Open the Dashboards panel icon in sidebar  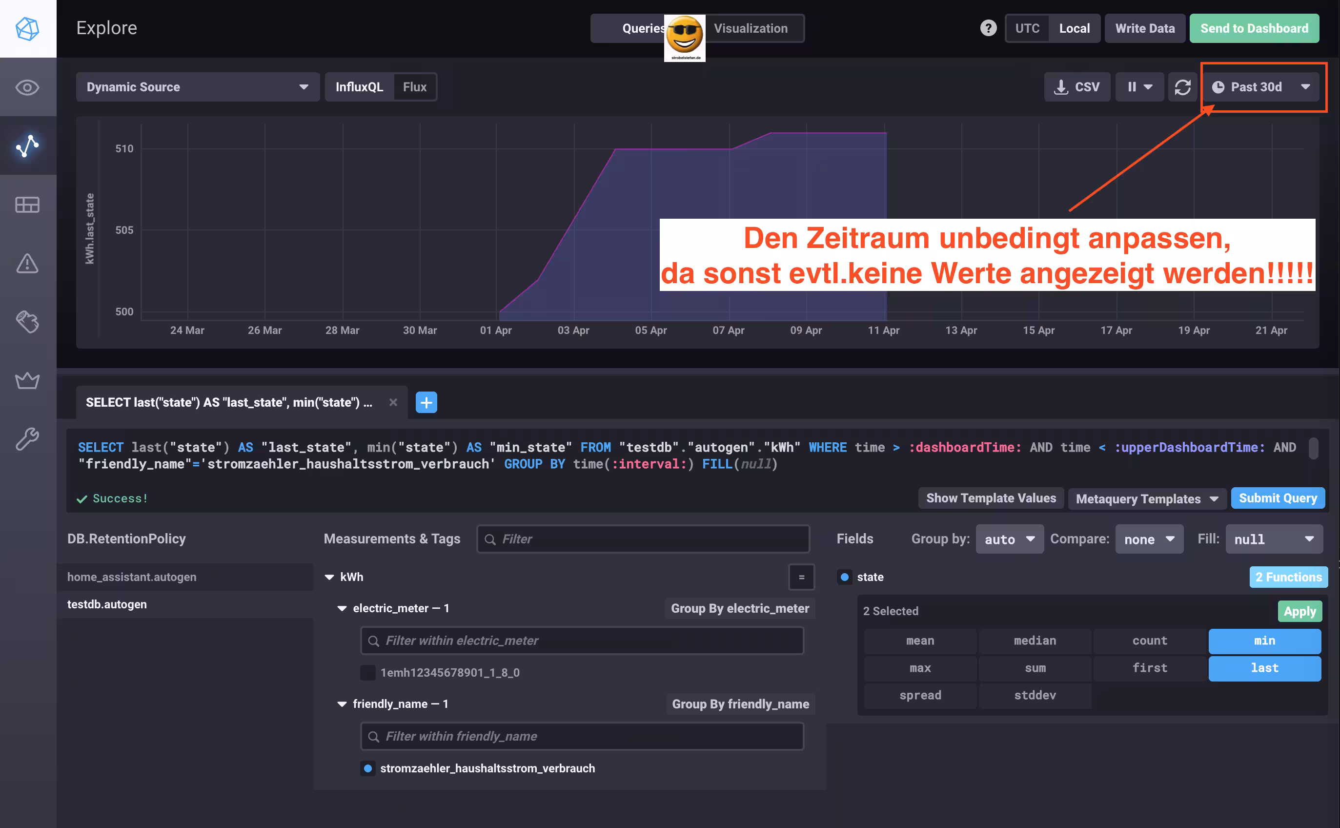click(x=27, y=204)
